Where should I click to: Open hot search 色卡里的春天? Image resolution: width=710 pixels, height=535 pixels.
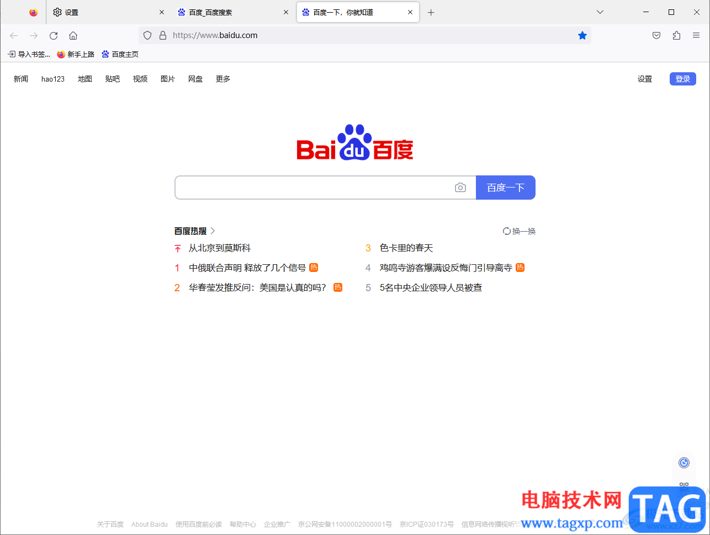coord(406,248)
